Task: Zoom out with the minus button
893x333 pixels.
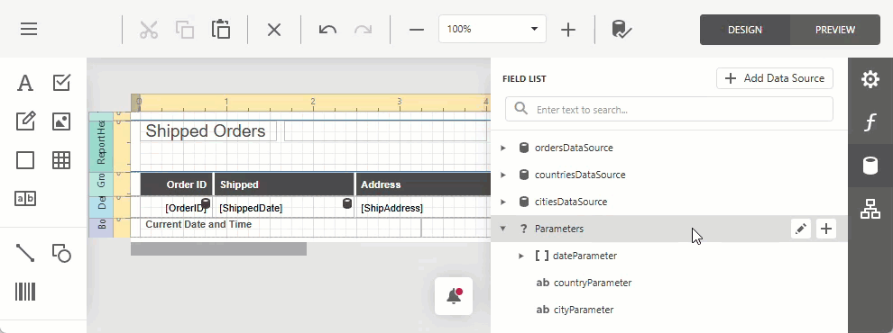Action: (417, 30)
